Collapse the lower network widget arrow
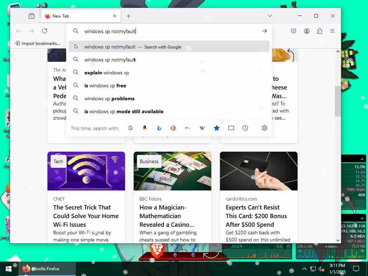 coord(362,218)
